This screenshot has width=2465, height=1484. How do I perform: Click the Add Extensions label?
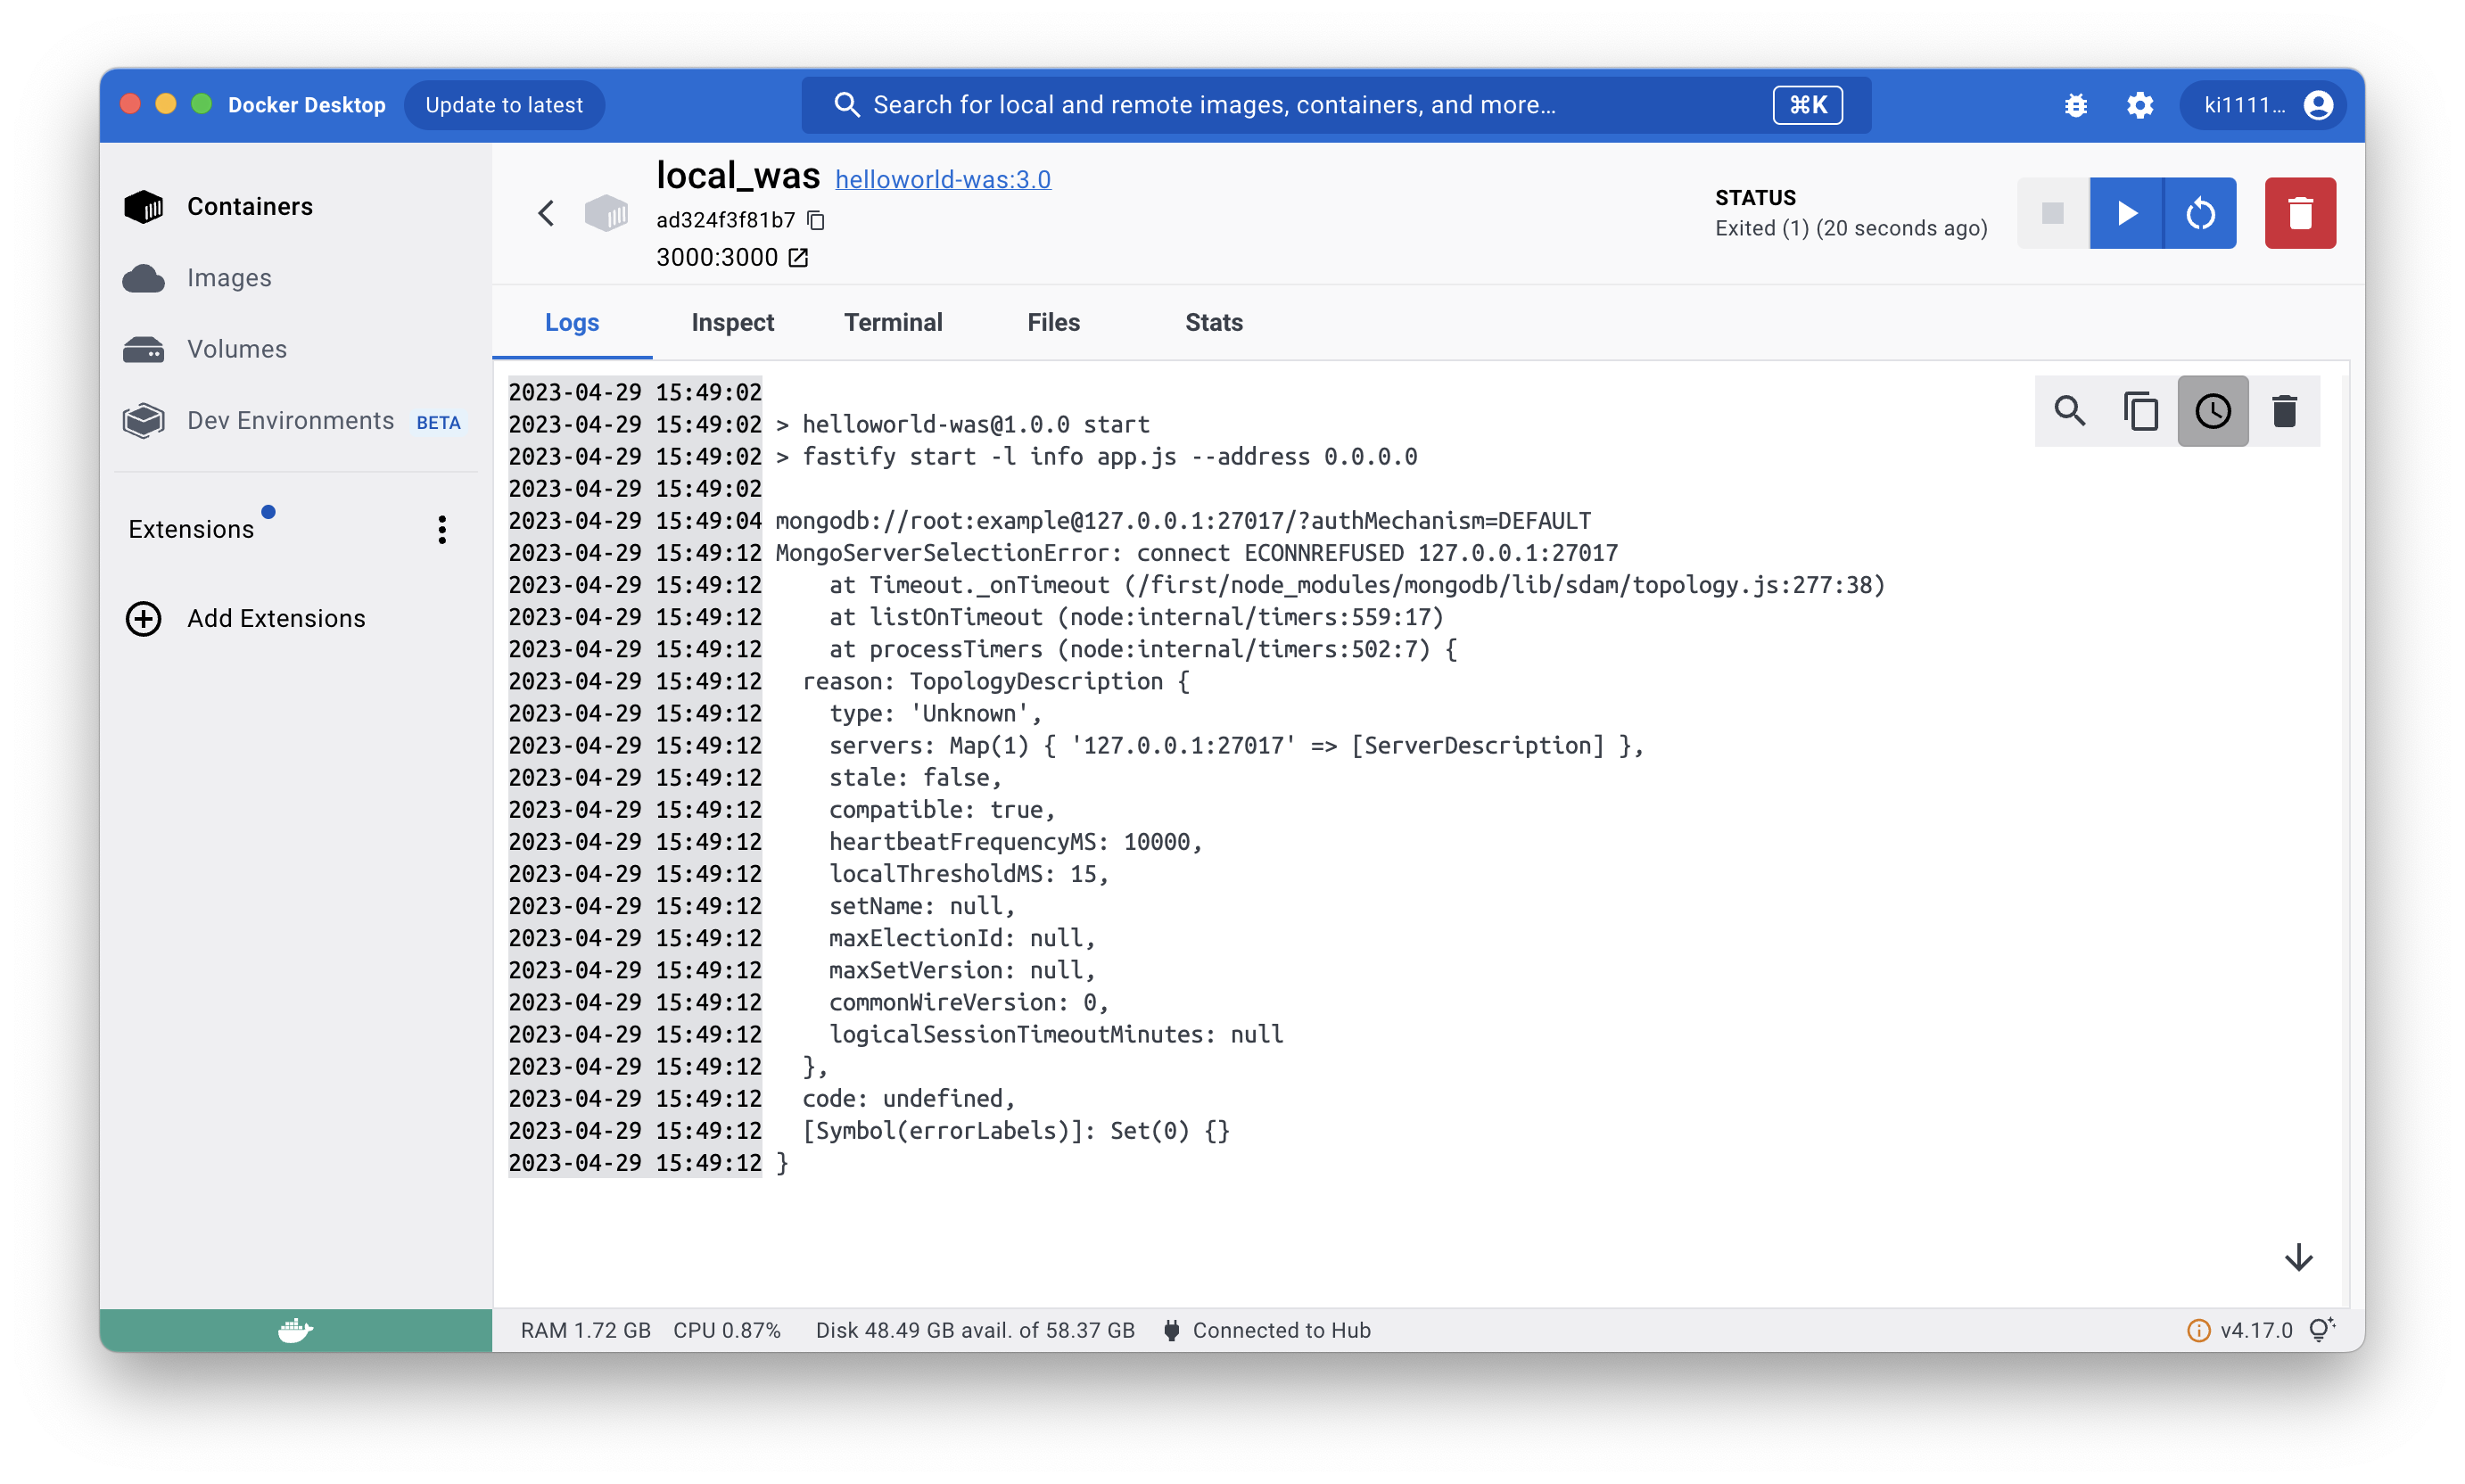(276, 619)
